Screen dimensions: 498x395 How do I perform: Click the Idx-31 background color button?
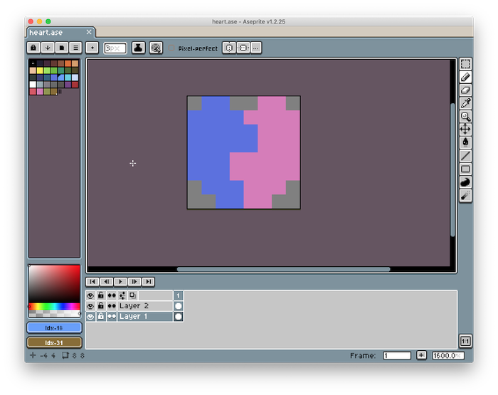coord(54,342)
